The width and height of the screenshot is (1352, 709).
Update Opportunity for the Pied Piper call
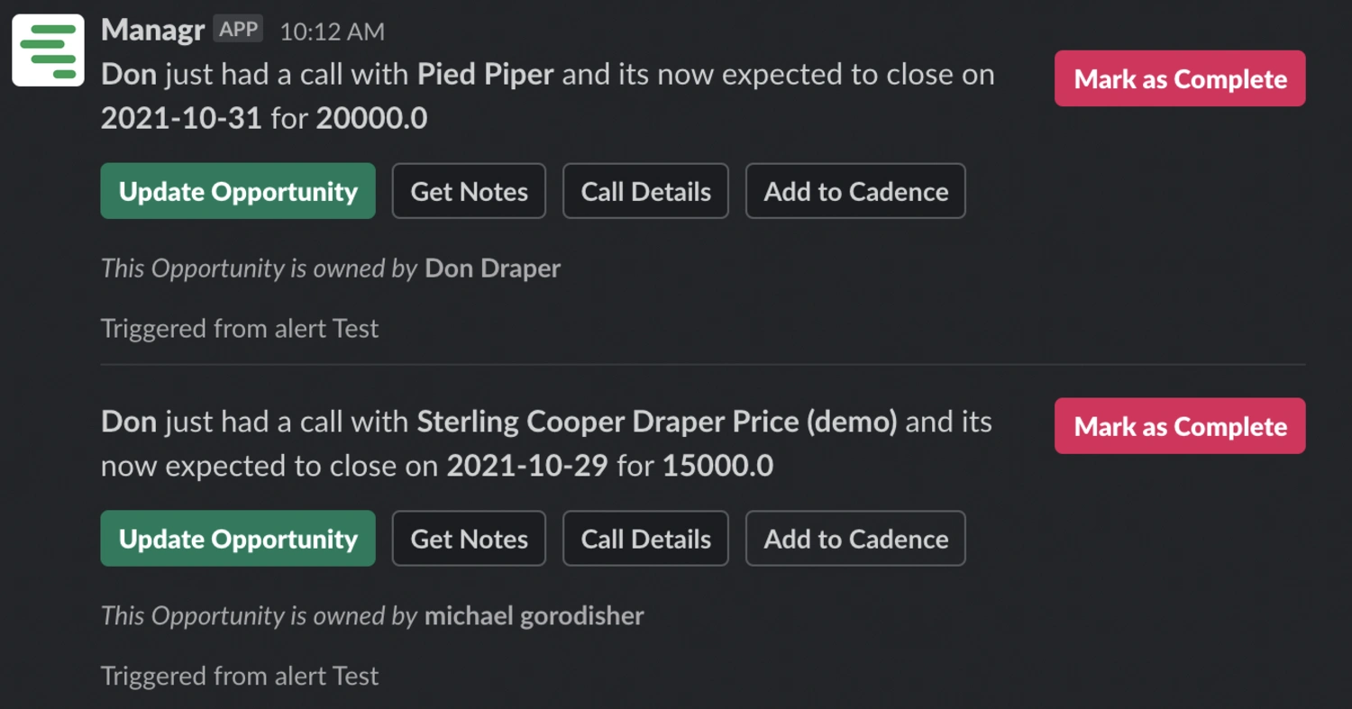coord(238,191)
